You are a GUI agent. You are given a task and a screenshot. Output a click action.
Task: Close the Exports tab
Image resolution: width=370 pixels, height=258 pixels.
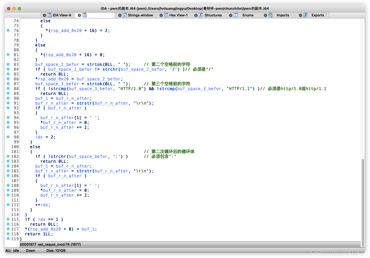300,15
